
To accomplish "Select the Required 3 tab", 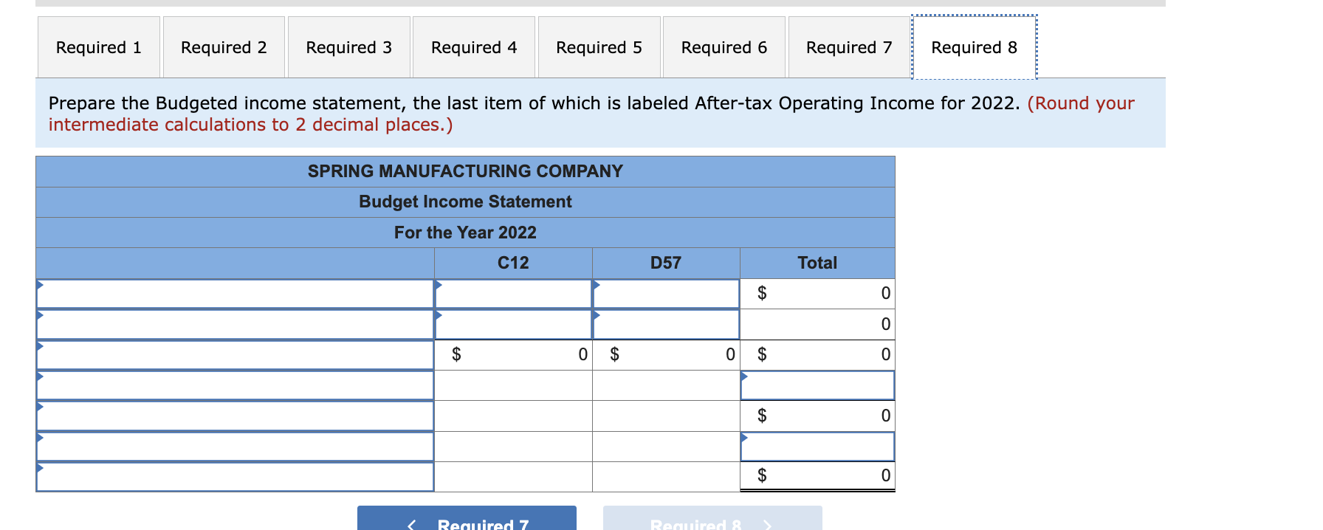I will tap(348, 47).
